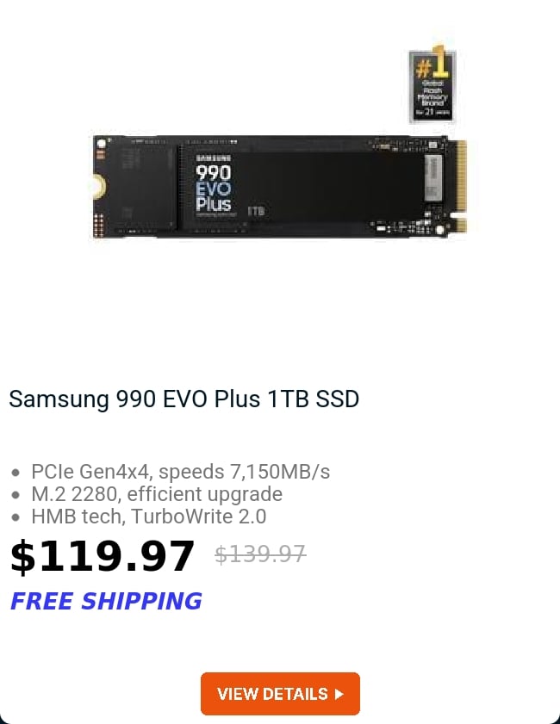This screenshot has width=560, height=724.
Task: Click the bullet dot before M.2 2280
Action: pyautogui.click(x=16, y=495)
